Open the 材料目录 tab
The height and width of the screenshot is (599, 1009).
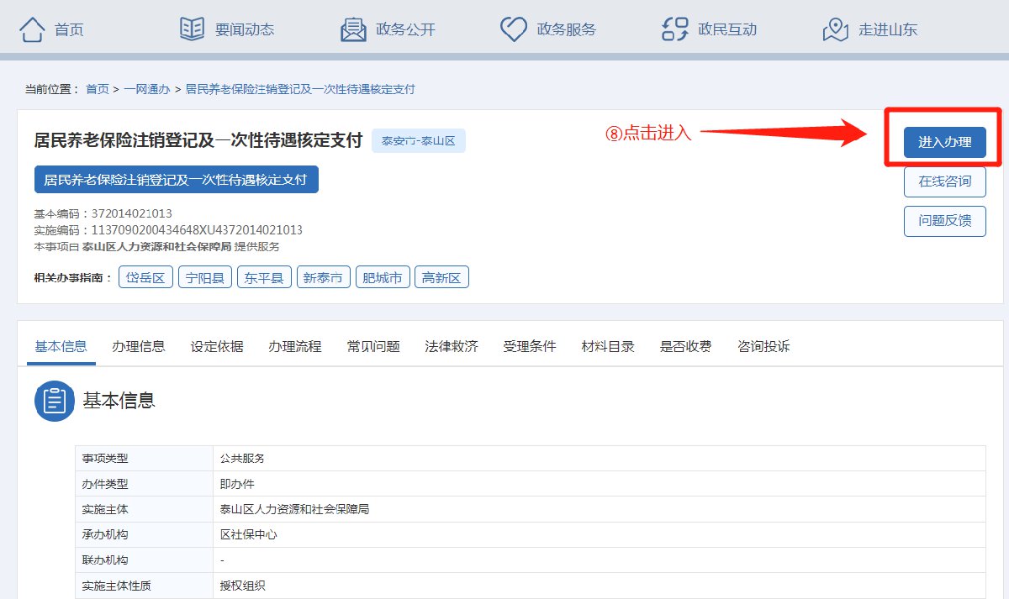(608, 346)
